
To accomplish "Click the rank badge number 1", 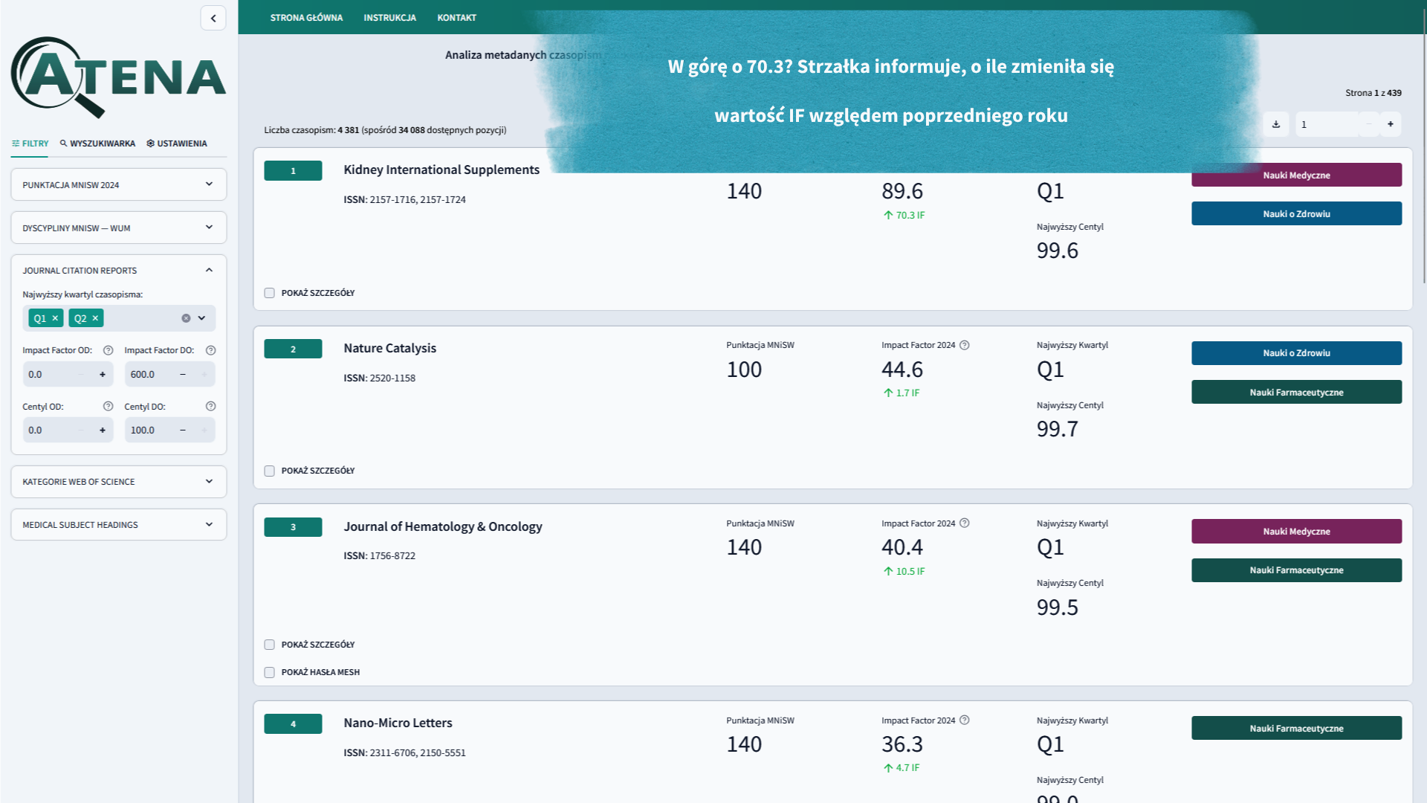I will pos(293,170).
